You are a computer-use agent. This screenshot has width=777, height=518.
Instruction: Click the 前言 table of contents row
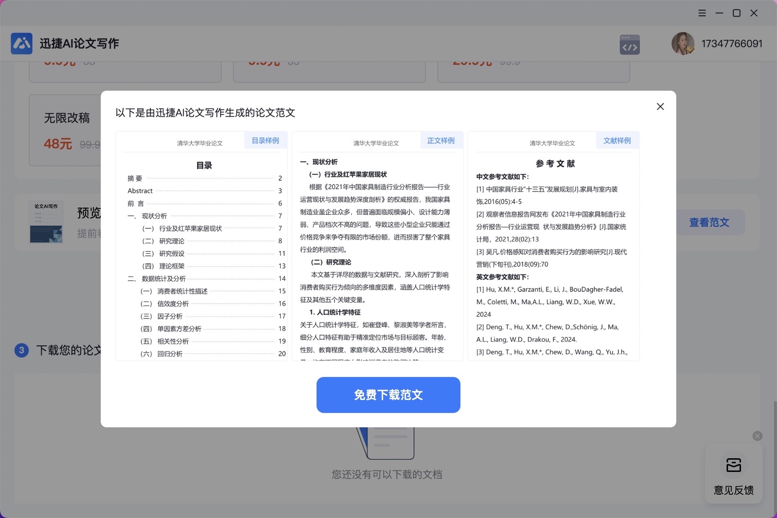(204, 203)
